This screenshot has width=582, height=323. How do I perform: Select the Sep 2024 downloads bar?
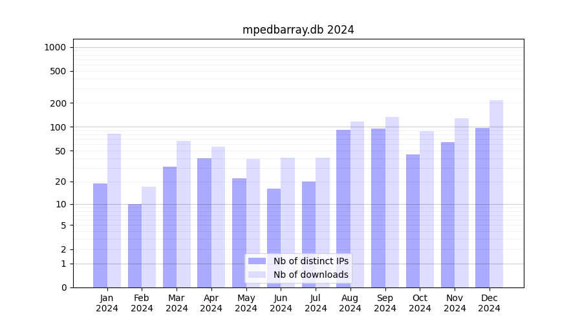point(392,202)
